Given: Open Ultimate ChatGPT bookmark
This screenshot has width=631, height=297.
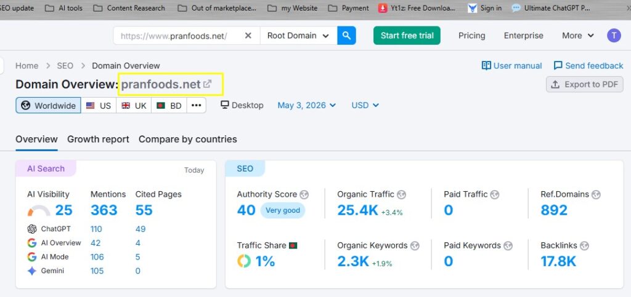Looking at the screenshot, I should tap(551, 8).
